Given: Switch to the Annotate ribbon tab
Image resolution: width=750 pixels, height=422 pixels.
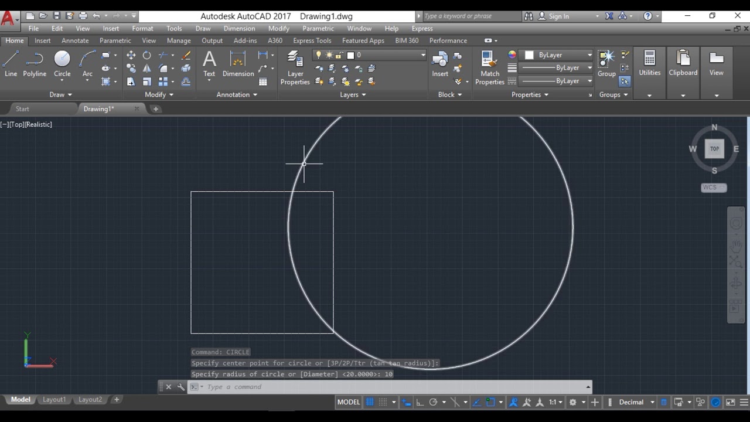Looking at the screenshot, I should (75, 40).
